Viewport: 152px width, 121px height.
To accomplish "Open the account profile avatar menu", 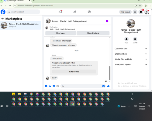I will [147, 12].
